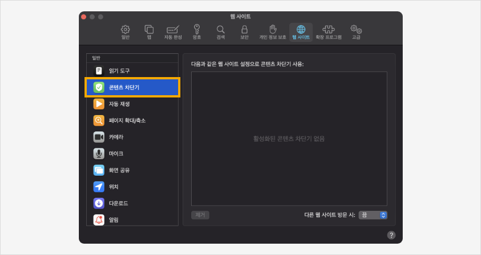481x255 pixels.
Task: Click the help question mark button
Action: pyautogui.click(x=391, y=235)
